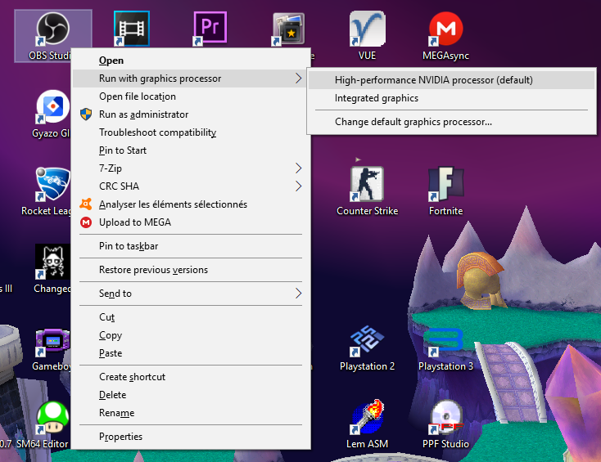Screen dimensions: 601x462
Task: Click the Avast icon beside Analyser
Action: pyautogui.click(x=86, y=204)
